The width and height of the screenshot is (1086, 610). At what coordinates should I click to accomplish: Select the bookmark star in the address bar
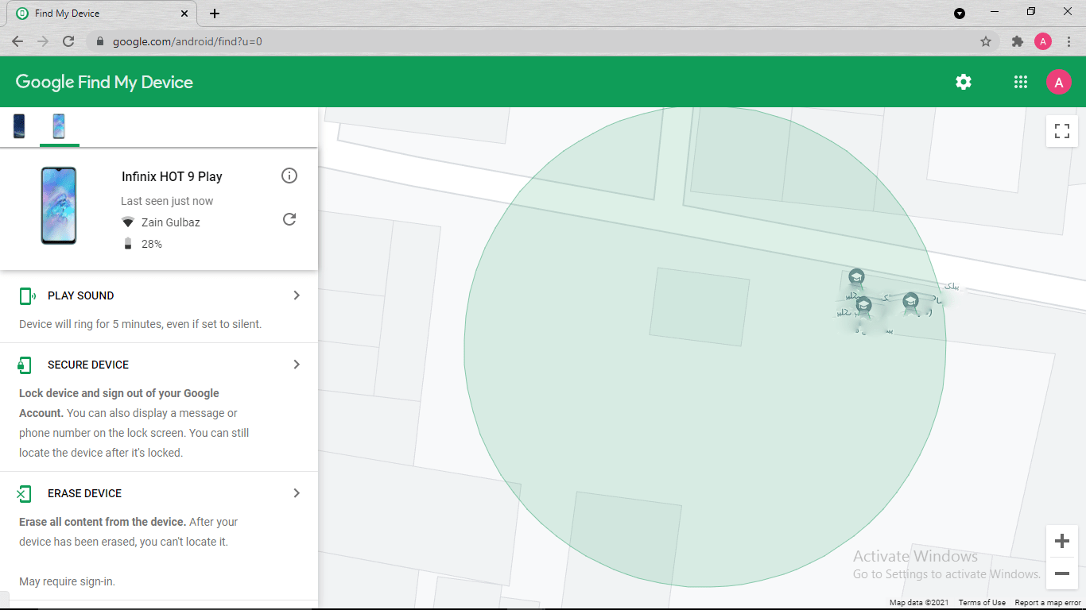[985, 41]
